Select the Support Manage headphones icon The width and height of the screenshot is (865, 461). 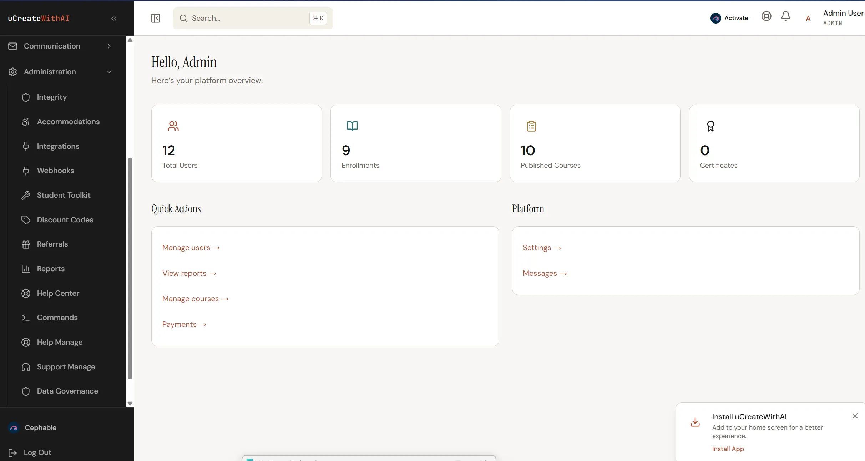coord(26,366)
